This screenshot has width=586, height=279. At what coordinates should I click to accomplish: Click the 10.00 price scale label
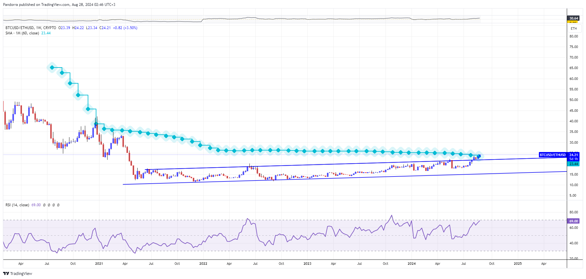point(574,185)
